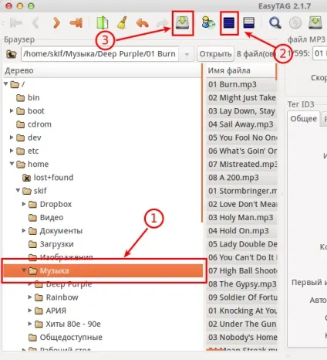Click the Имя файла column header
327x360 pixels.
241,70
